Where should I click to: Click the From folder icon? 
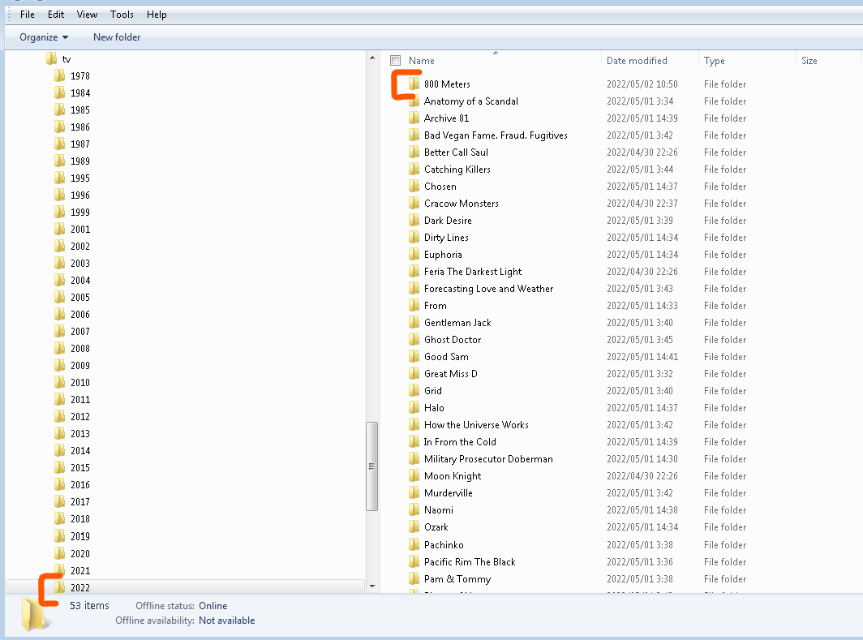coord(414,306)
